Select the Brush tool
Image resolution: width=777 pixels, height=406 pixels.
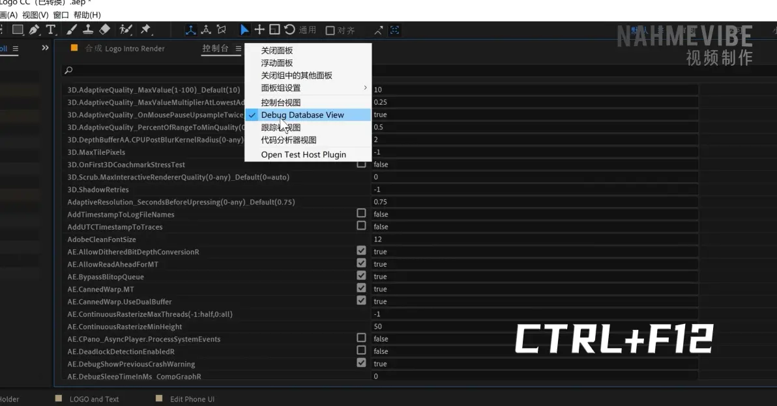pyautogui.click(x=72, y=30)
